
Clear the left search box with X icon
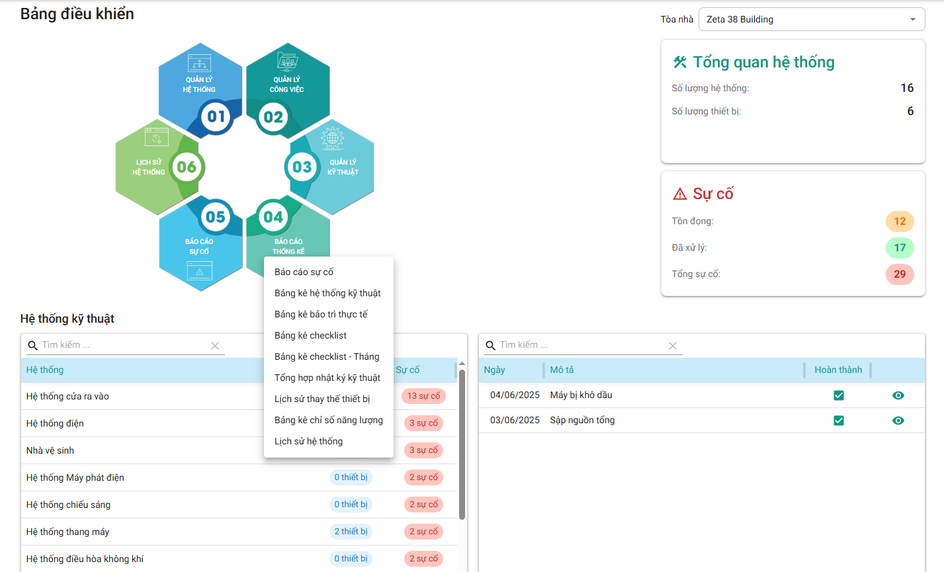(x=215, y=346)
